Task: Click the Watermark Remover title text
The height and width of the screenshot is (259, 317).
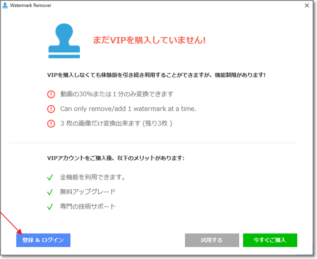Action: point(30,5)
